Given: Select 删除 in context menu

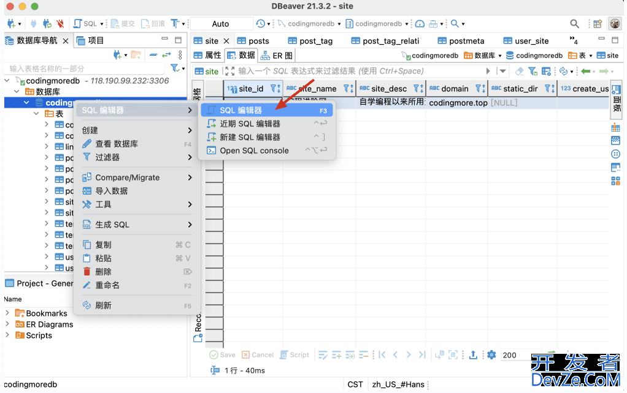Looking at the screenshot, I should pyautogui.click(x=137, y=272).
